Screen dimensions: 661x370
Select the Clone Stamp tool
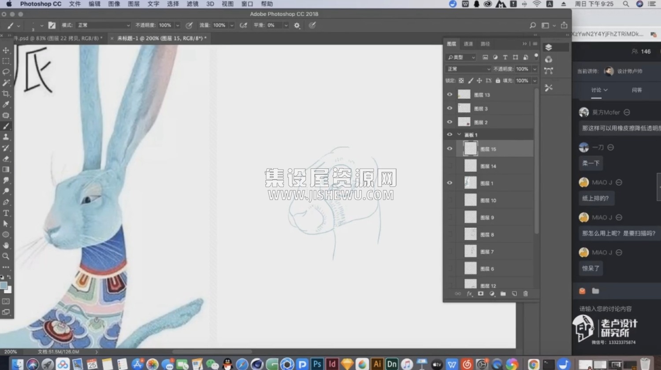pos(6,137)
